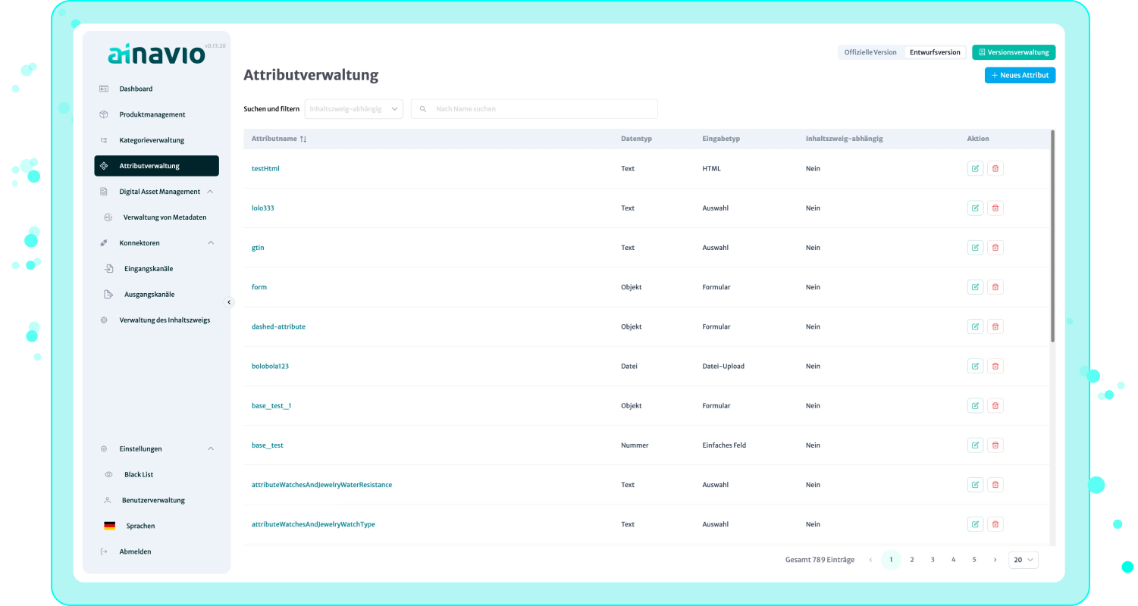
Task: Collapse the Konnektoren section
Action: pyautogui.click(x=210, y=242)
